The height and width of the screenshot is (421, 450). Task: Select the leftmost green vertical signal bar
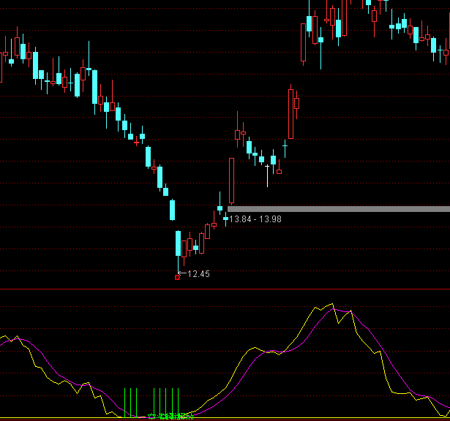point(125,402)
